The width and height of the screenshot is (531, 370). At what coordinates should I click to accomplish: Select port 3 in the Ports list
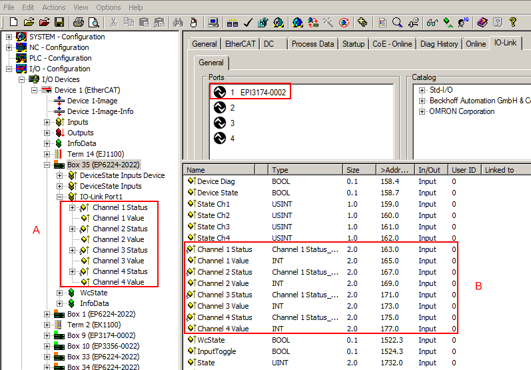(x=224, y=123)
